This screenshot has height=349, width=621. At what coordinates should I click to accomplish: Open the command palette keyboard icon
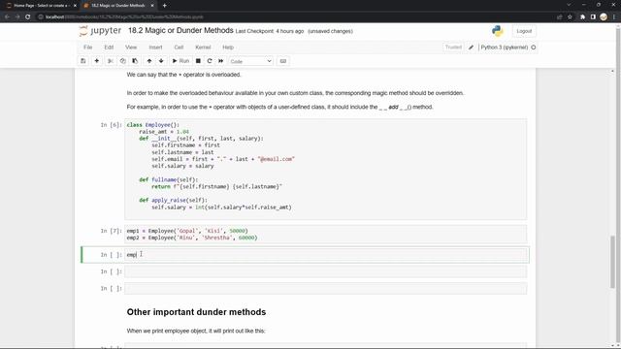(283, 61)
